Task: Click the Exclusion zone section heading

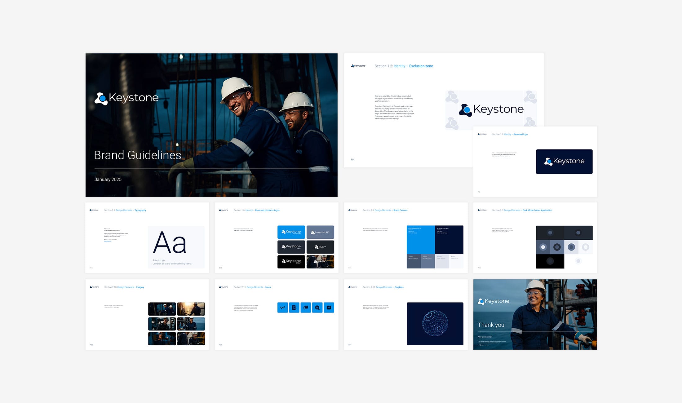Action: (x=421, y=66)
